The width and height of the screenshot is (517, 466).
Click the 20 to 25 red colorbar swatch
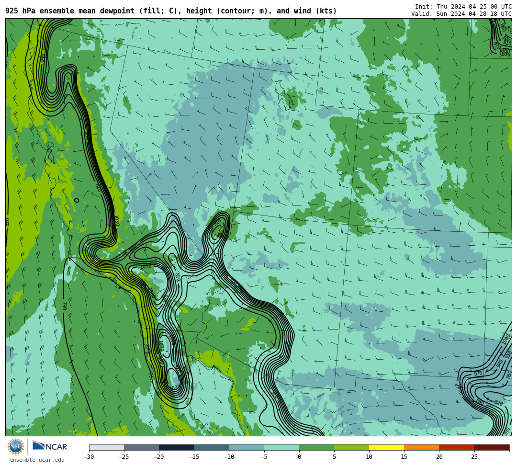tap(457, 447)
